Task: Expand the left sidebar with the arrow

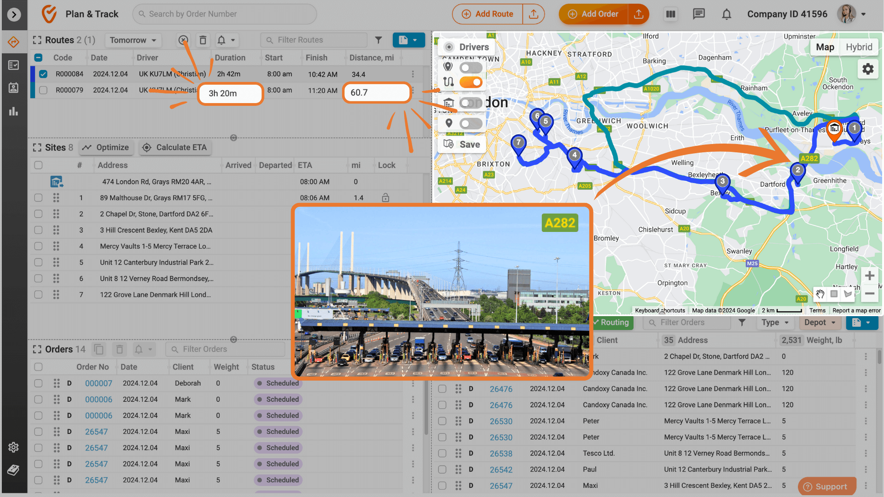Action: coord(14,15)
